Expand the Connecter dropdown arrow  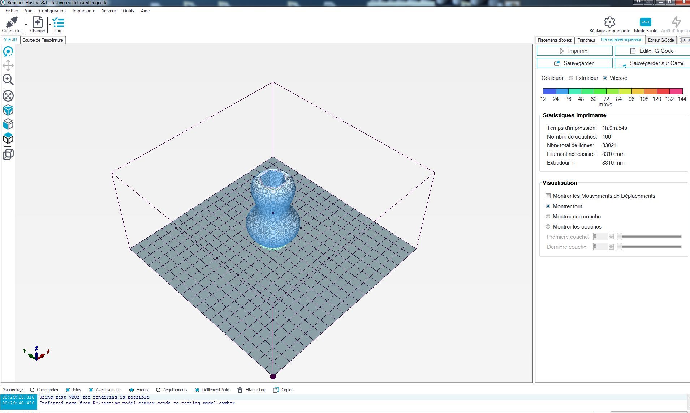pos(26,25)
